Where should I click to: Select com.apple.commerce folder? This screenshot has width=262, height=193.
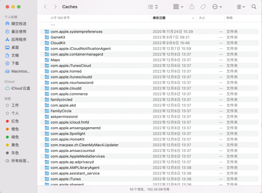click(x=149, y=94)
